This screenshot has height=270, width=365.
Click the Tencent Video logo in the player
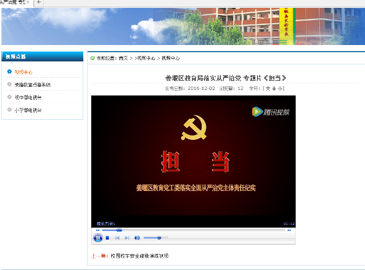click(271, 112)
